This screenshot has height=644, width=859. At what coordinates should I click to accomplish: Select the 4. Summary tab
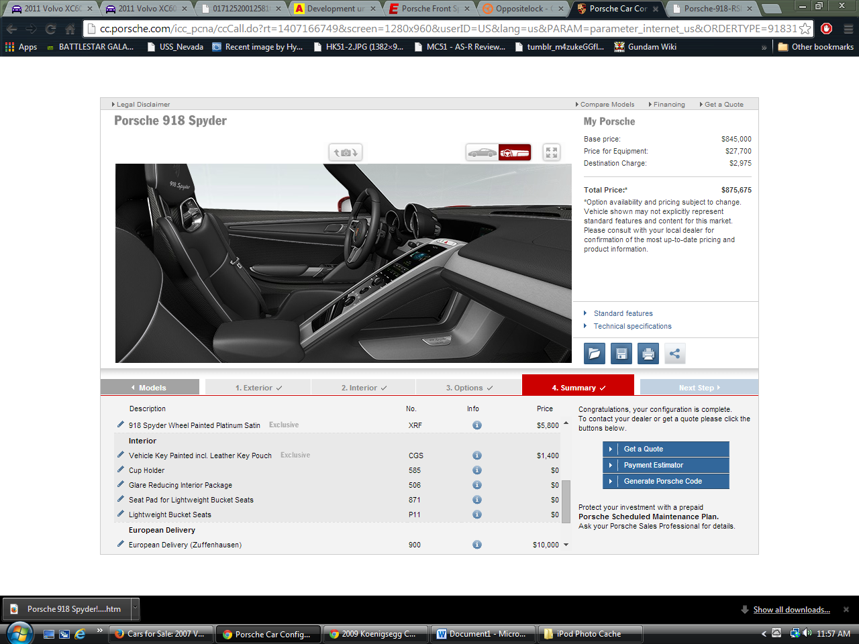578,386
